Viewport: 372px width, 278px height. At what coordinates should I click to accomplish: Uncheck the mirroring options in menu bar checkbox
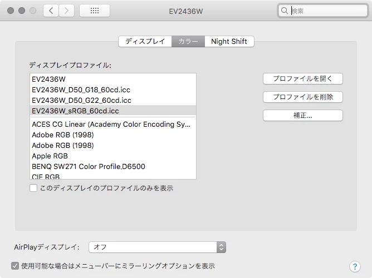[15, 266]
